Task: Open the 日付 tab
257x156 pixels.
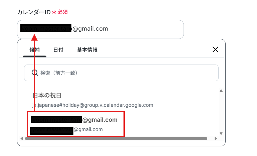Action: pyautogui.click(x=58, y=50)
